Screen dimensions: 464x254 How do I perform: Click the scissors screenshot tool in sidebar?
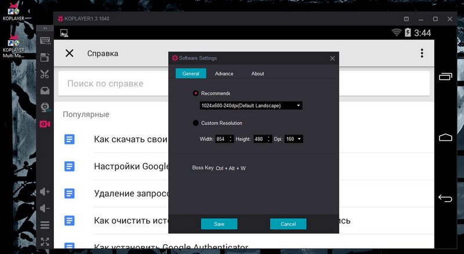point(45,74)
